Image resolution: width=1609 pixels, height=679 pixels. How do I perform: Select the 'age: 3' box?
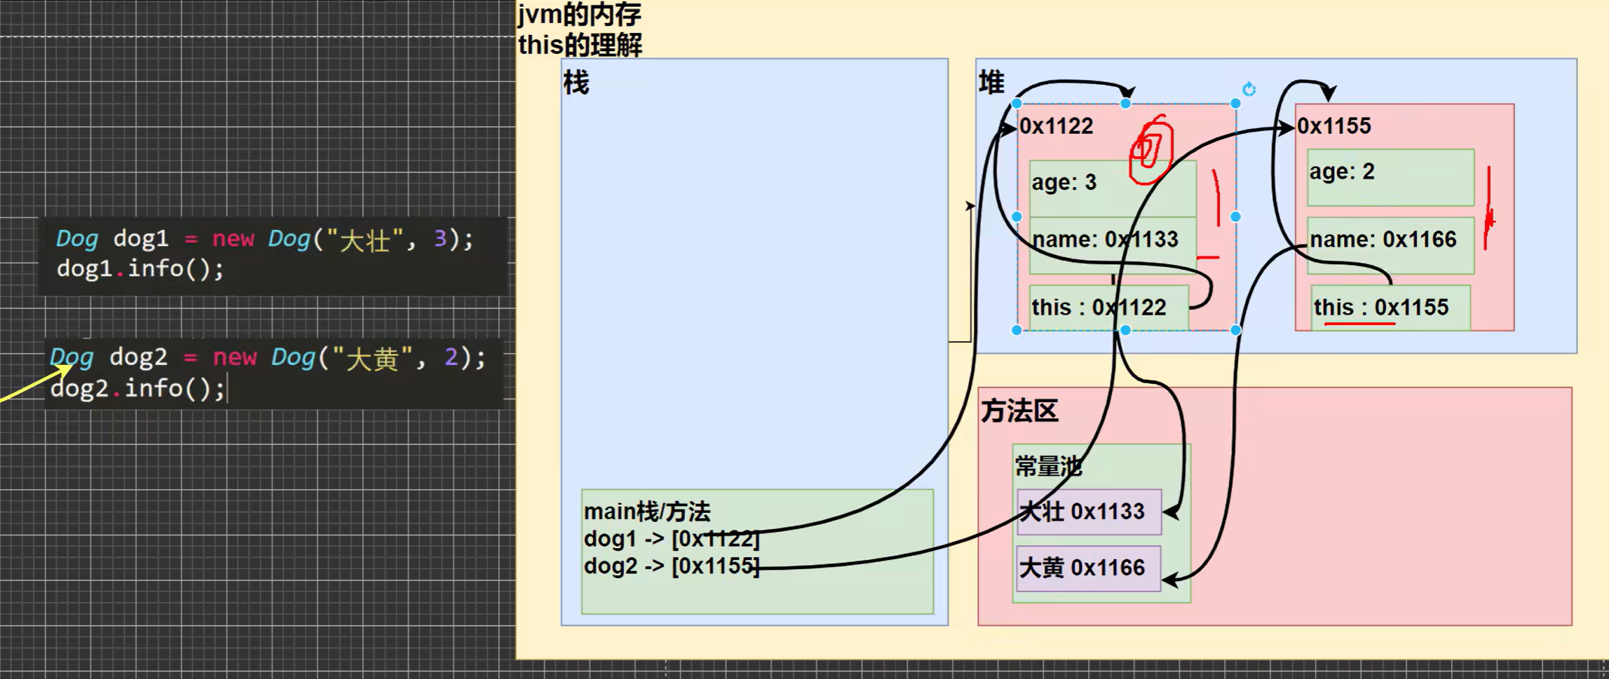pyautogui.click(x=1113, y=188)
